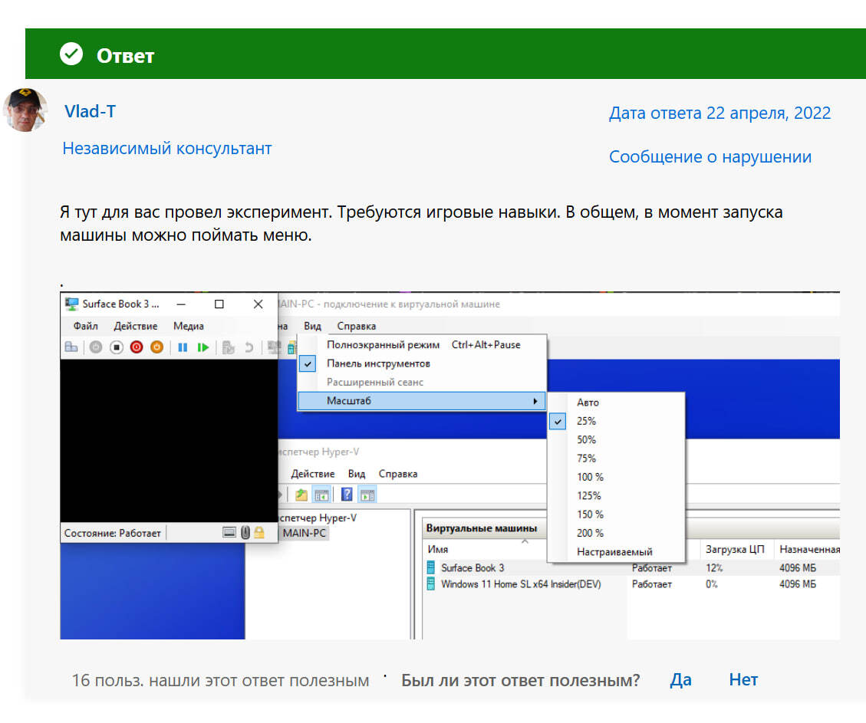Click the red Shut Down VM icon
866x723 pixels.
point(137,347)
